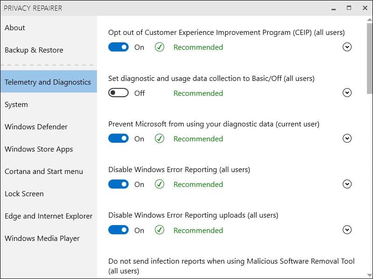This screenshot has height=279, width=373.
Task: Minimize the Privacy Repairer window
Action: [333, 8]
